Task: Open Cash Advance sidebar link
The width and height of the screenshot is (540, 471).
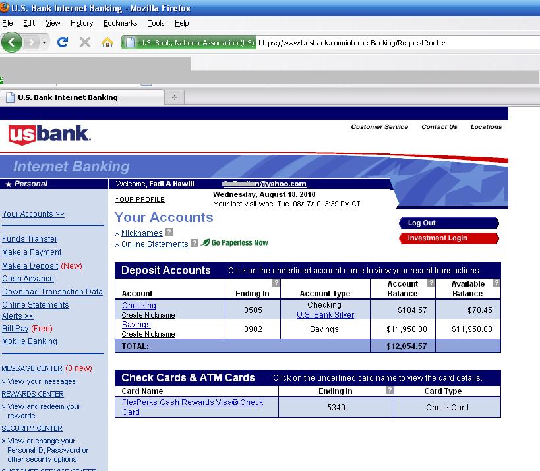Action: [28, 279]
